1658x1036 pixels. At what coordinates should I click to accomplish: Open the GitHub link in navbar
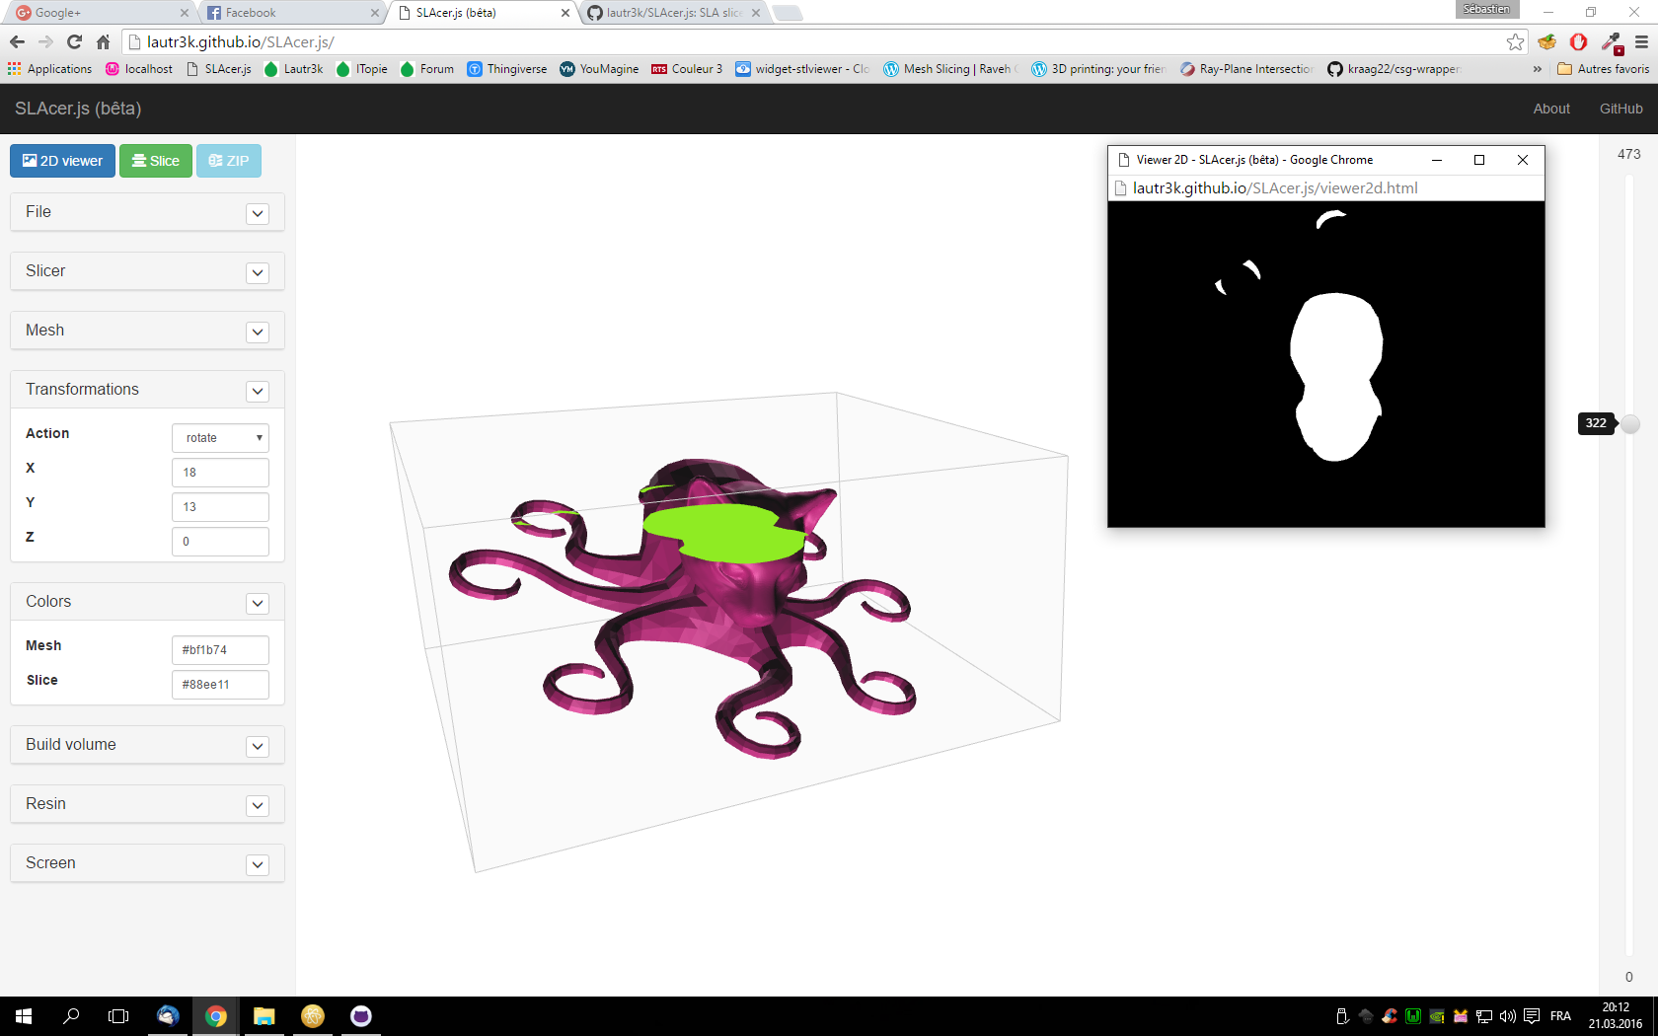tap(1620, 109)
